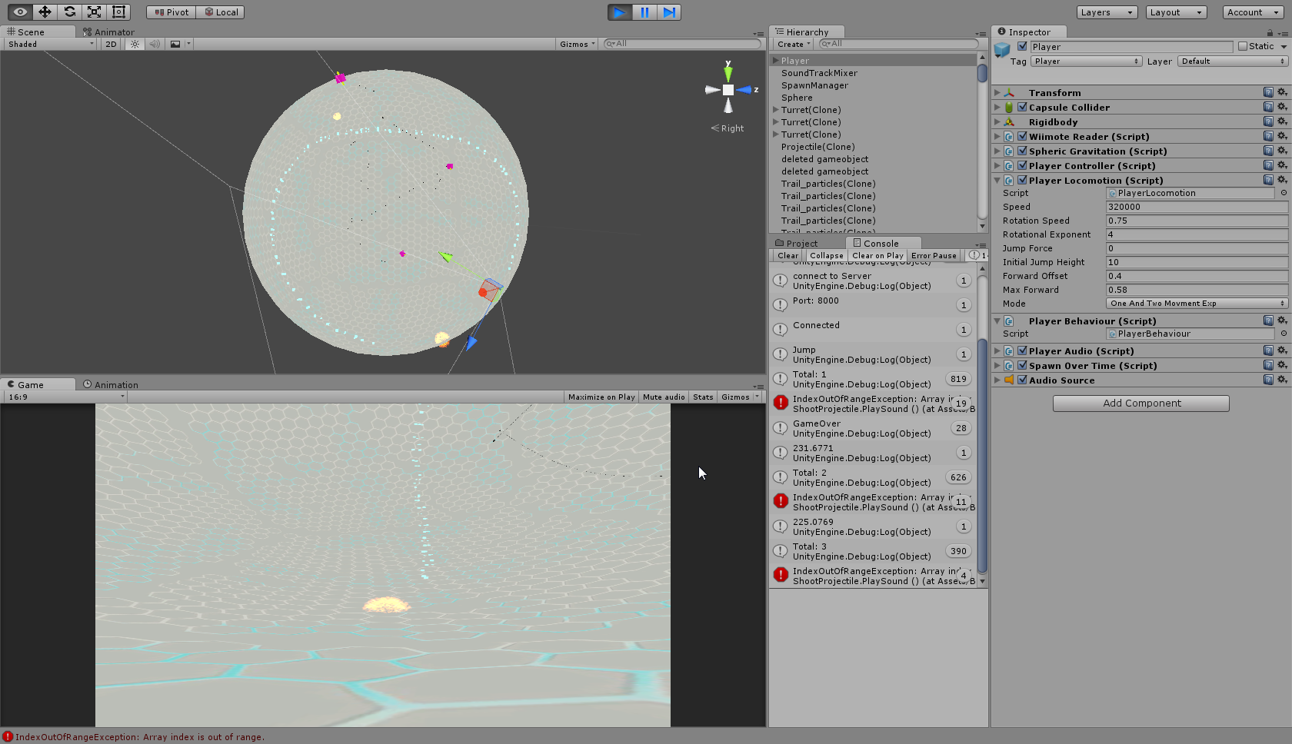
Task: Open the Layers dropdown
Action: click(x=1107, y=12)
